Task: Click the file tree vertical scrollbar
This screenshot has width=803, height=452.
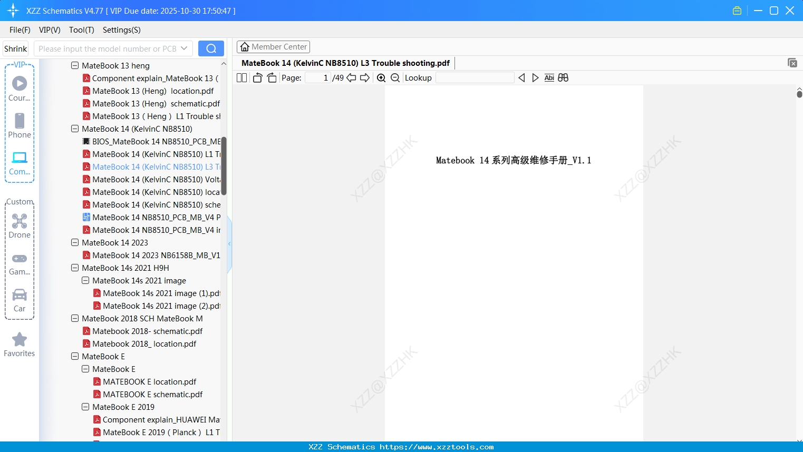Action: [x=224, y=166]
